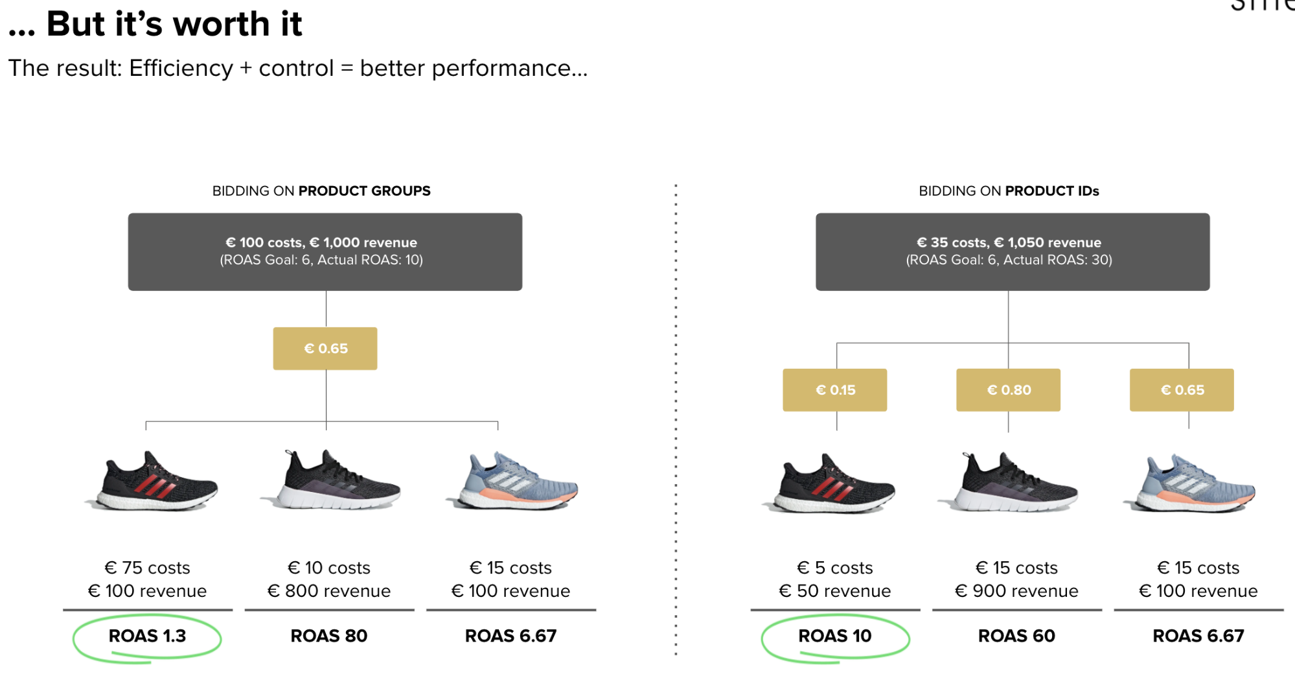1295x676 pixels.
Task: Click the black and purple shoe under Product Groups
Action: point(332,481)
